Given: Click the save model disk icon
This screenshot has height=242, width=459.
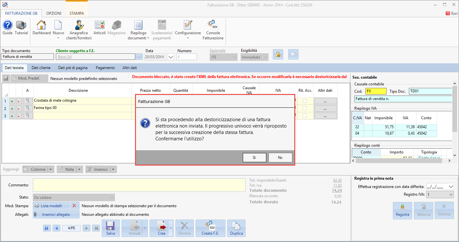Looking at the screenshot, I should click(6, 78).
